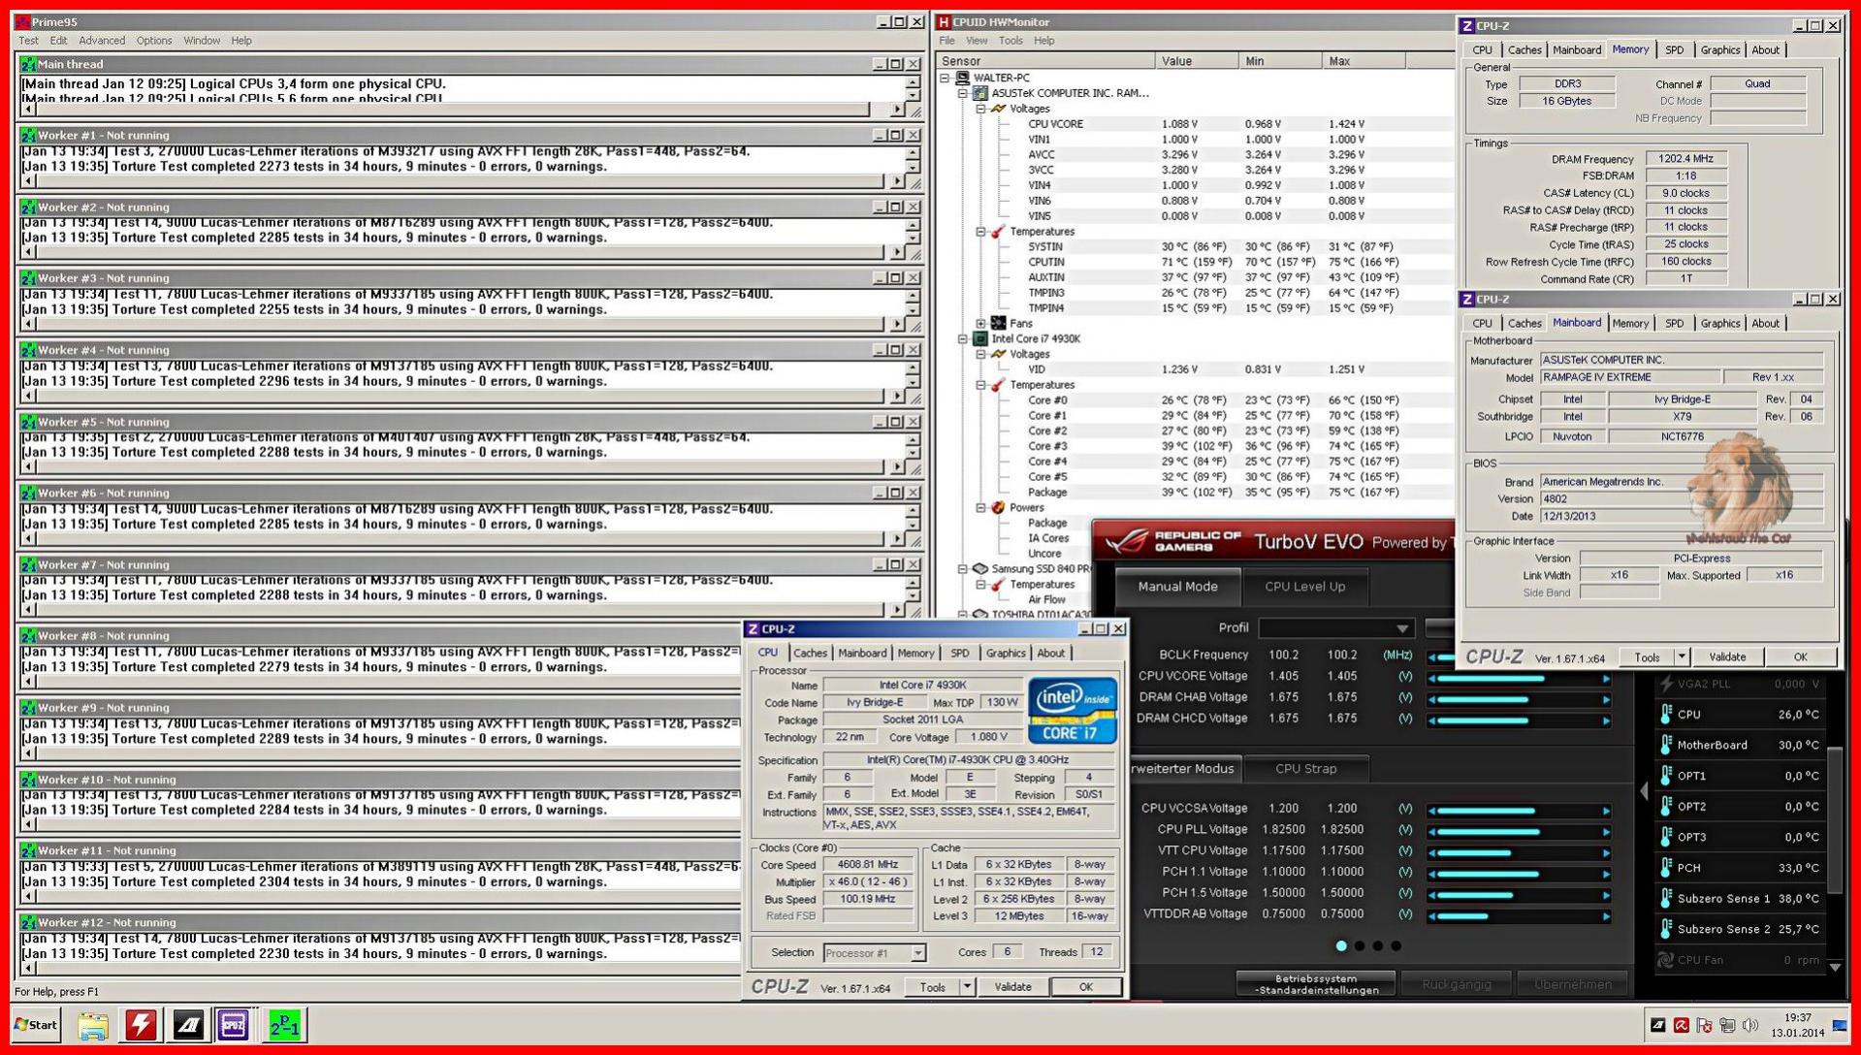Viewport: 1861px width, 1055px height.
Task: Collapse the Samsung SSD 840 node
Action: pos(963,568)
